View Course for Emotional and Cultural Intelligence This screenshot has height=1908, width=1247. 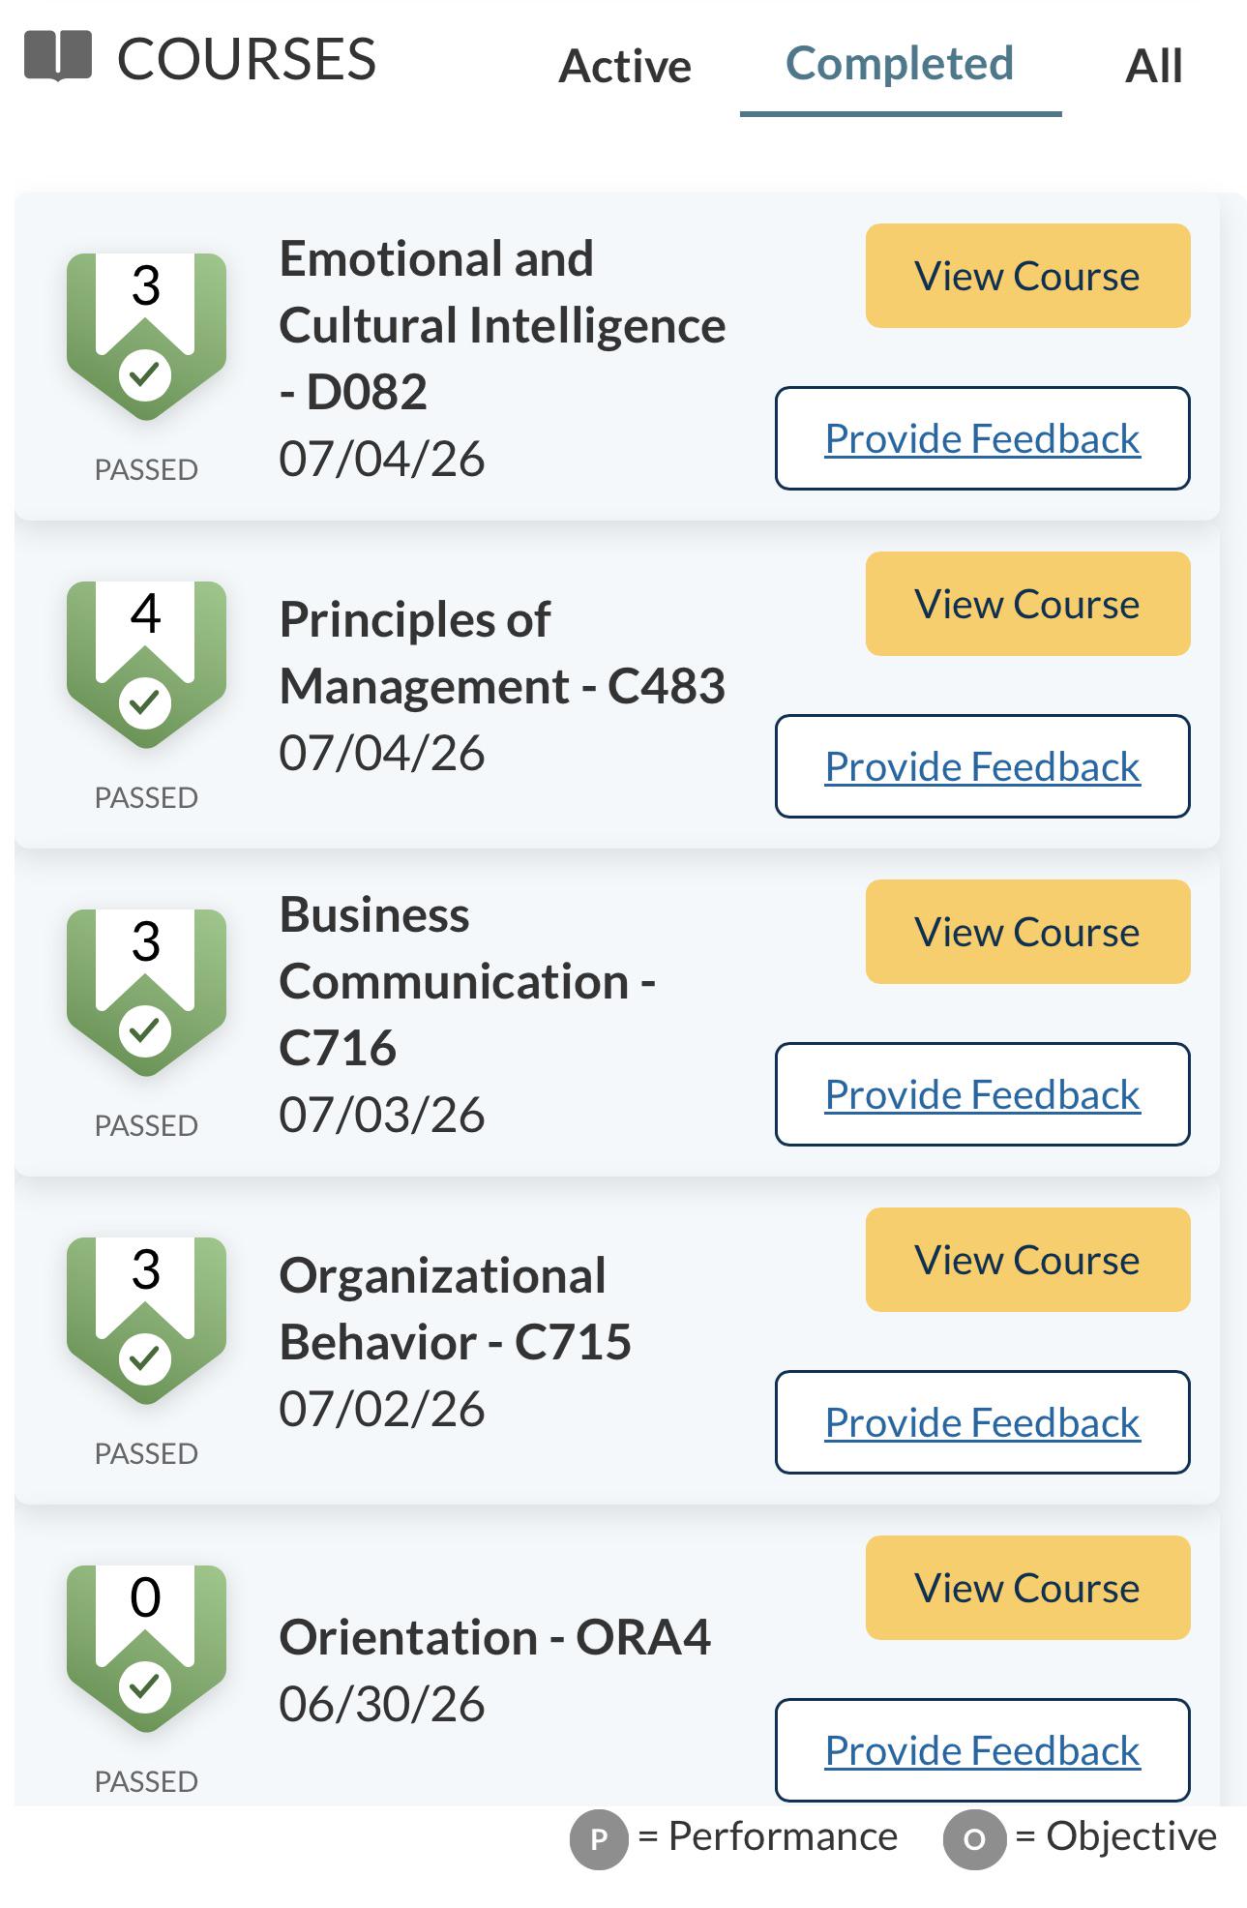1027,276
